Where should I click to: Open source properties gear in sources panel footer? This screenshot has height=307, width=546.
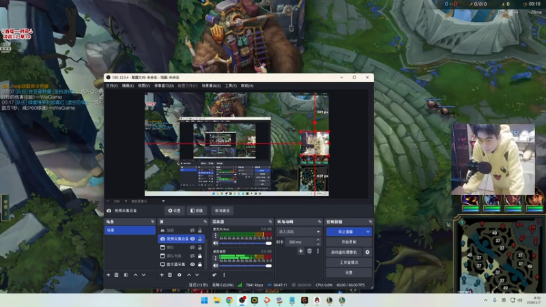pos(179,275)
